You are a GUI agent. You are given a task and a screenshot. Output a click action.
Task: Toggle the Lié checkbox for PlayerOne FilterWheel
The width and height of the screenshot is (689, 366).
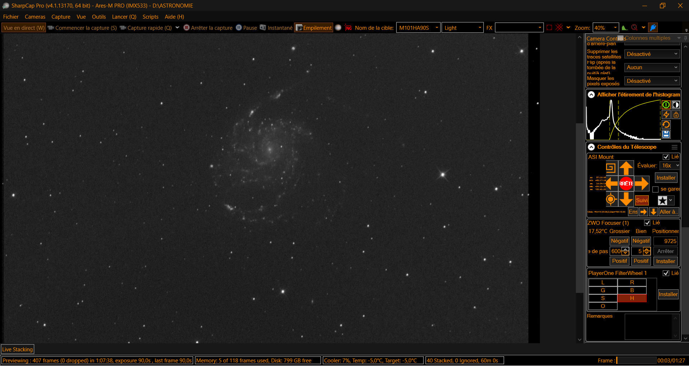tap(666, 273)
